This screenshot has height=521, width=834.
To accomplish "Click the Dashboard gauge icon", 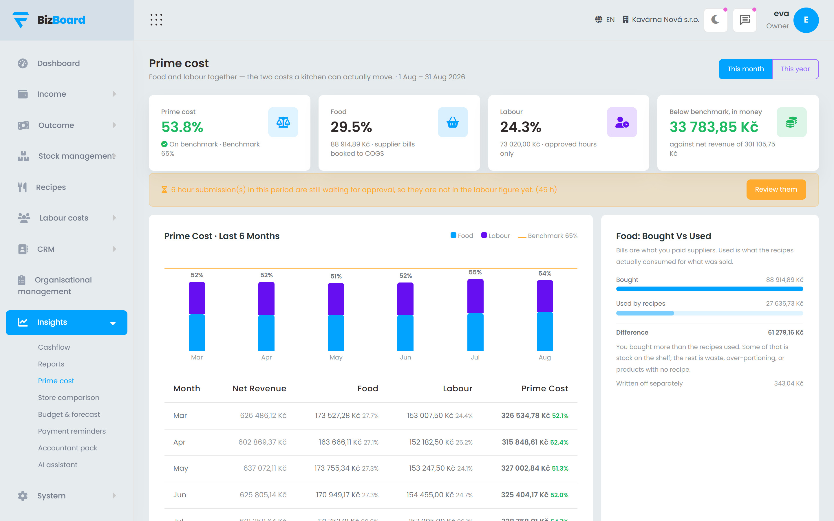I will tap(23, 63).
